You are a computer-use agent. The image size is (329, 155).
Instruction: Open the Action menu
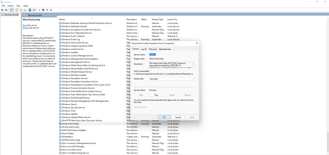[x=11, y=6]
